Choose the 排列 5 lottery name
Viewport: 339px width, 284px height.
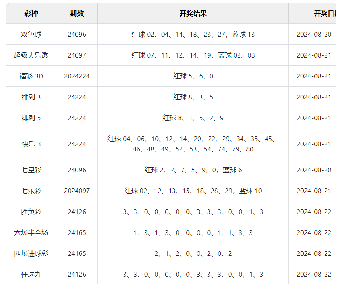(31, 118)
